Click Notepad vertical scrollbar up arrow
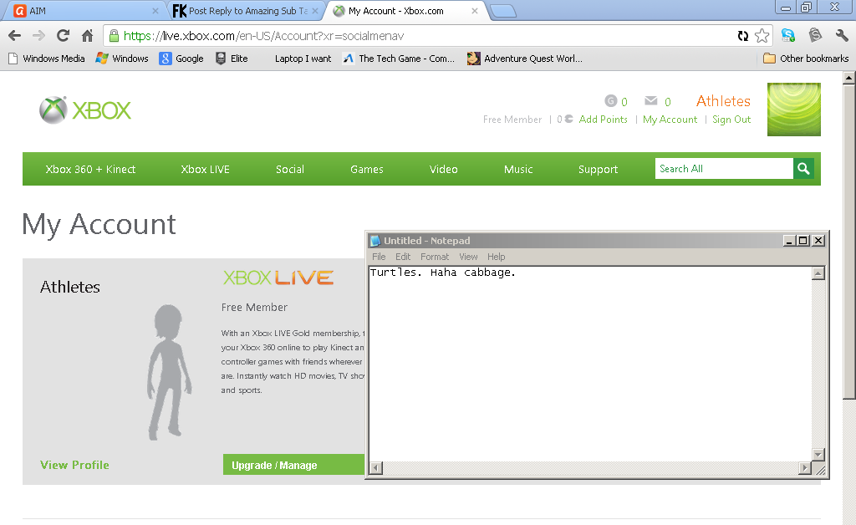856x525 pixels. [818, 273]
